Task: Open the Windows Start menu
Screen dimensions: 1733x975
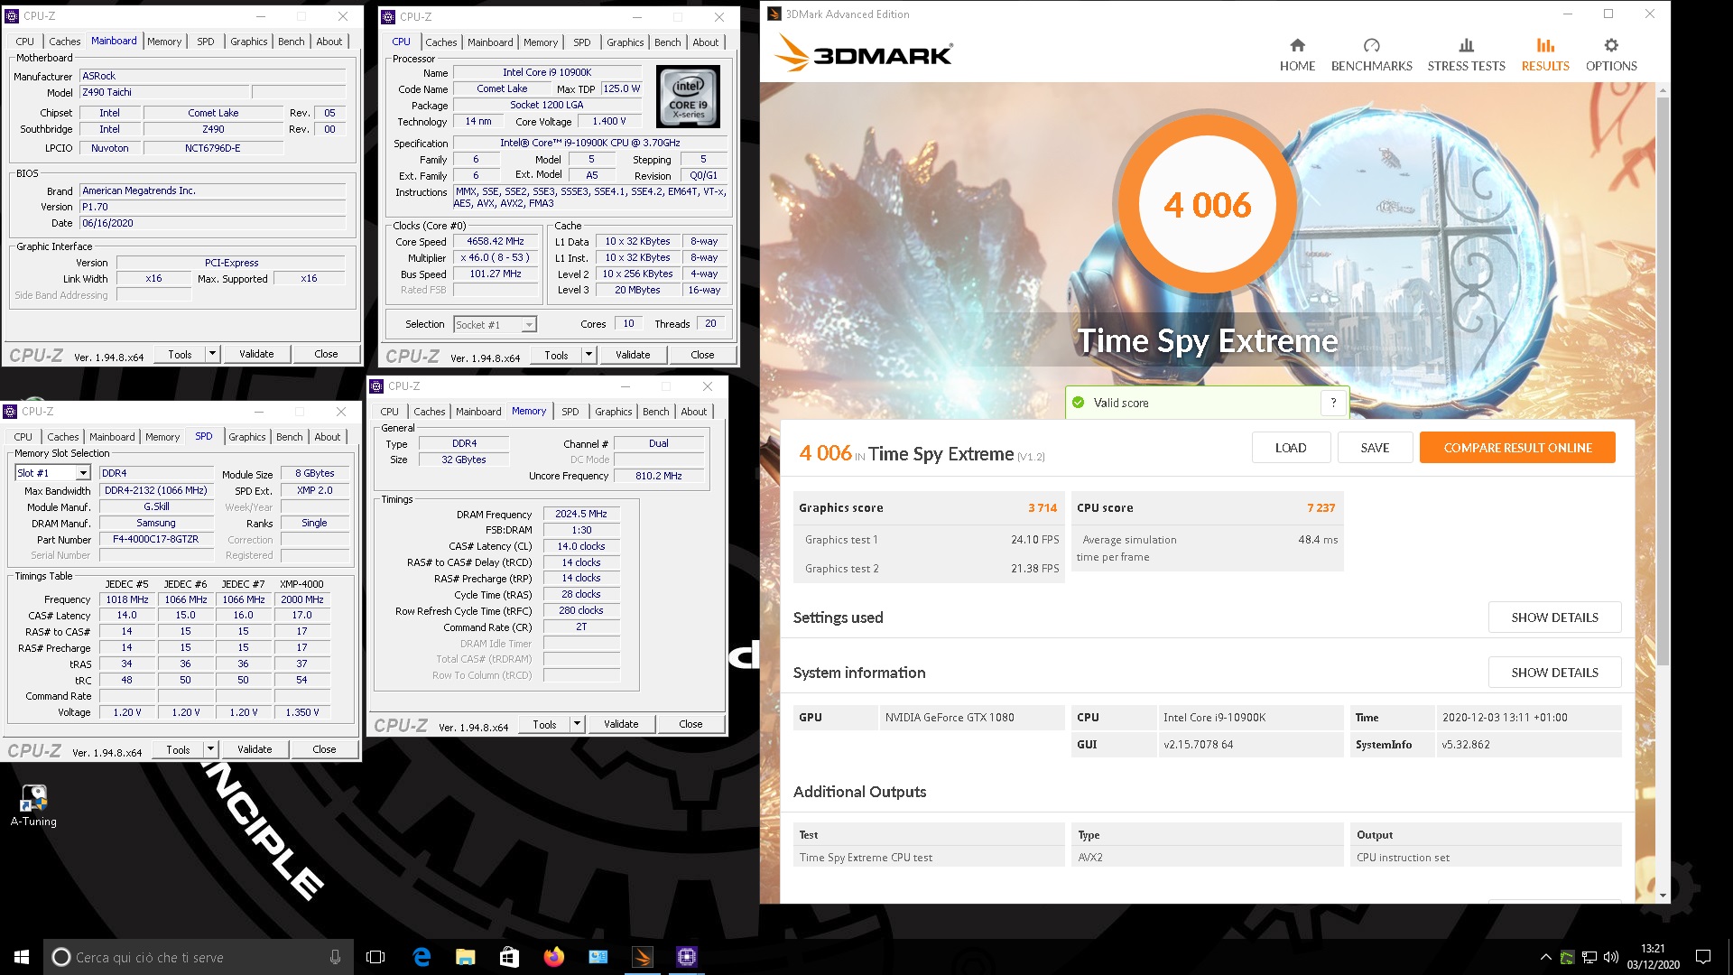Action: [x=22, y=957]
